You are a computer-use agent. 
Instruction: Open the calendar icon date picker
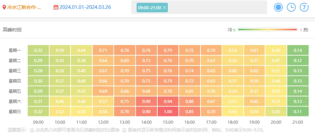click(56, 8)
